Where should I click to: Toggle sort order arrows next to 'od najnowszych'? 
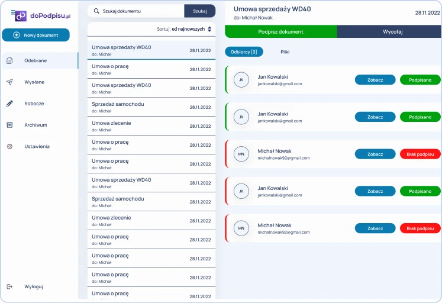tap(209, 29)
